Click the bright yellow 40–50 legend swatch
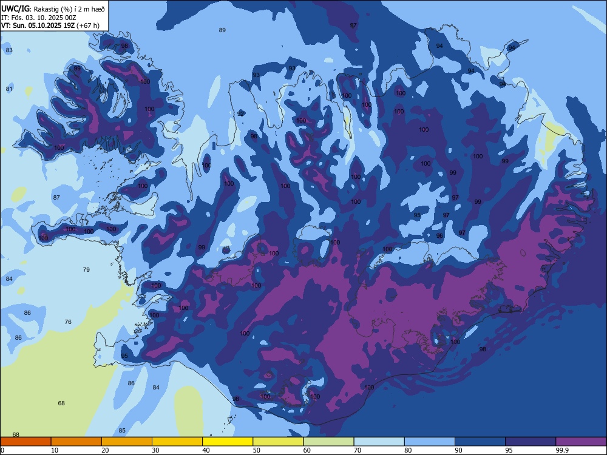 point(228,442)
